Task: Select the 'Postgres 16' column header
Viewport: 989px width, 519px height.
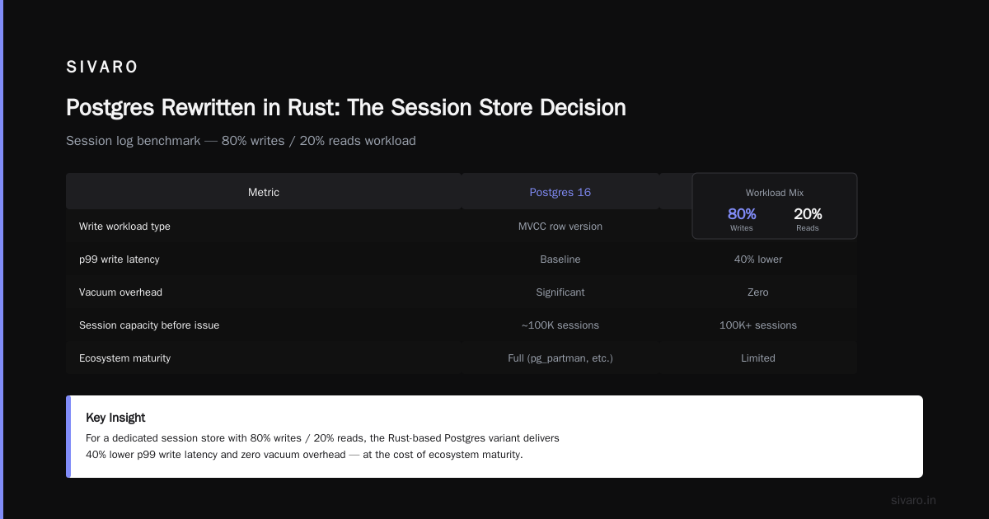Action: point(560,192)
